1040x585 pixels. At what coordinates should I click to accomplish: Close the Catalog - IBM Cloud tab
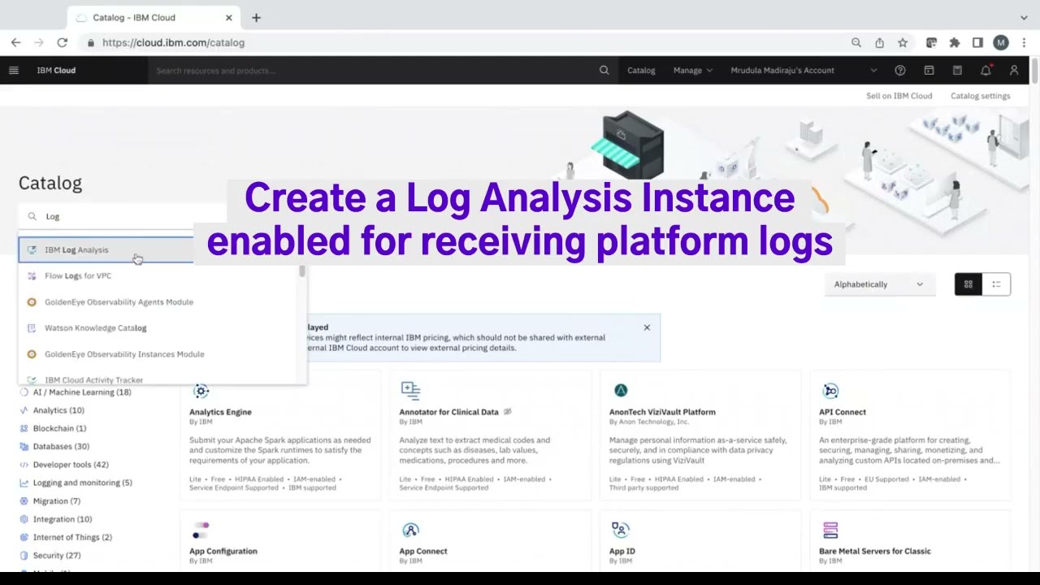point(229,17)
